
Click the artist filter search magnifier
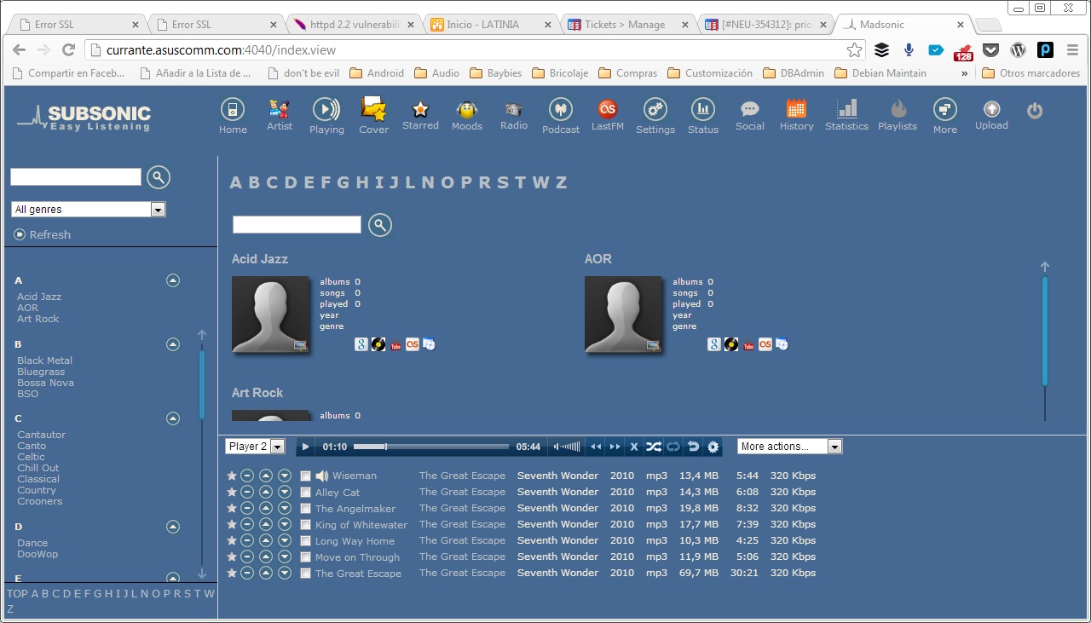tap(380, 225)
